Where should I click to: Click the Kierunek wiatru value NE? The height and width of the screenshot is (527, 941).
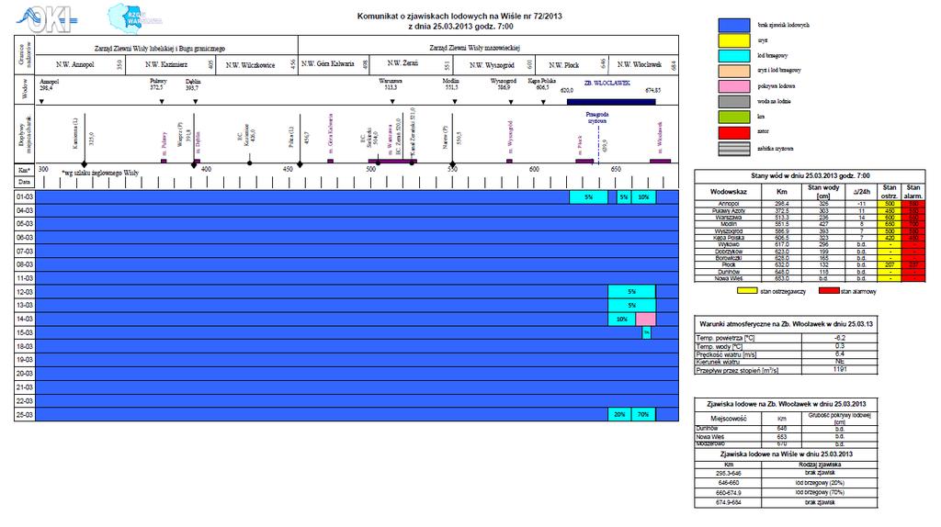(x=840, y=362)
